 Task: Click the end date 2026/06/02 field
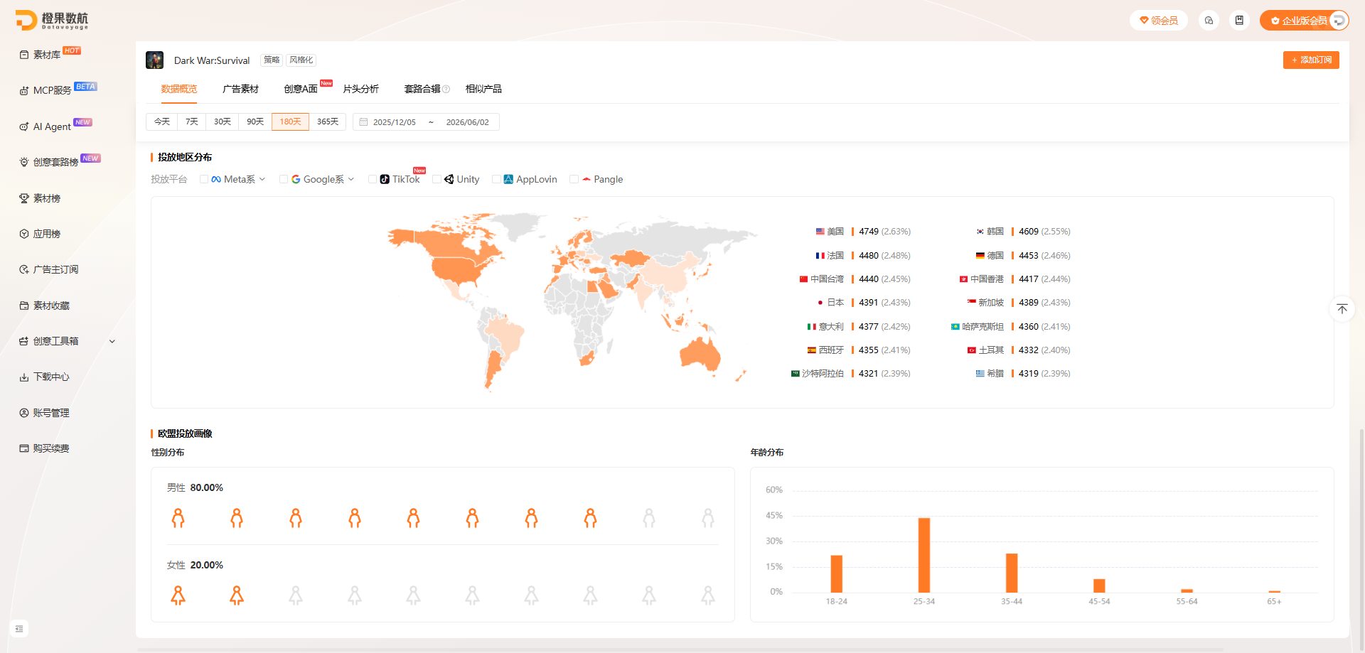coord(468,122)
